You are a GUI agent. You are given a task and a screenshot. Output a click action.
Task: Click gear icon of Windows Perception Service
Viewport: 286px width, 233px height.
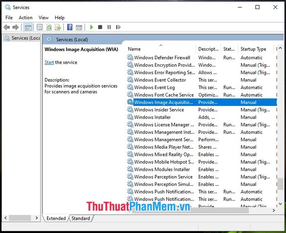coord(130,176)
